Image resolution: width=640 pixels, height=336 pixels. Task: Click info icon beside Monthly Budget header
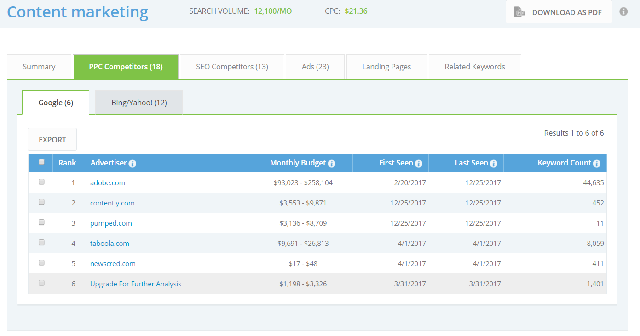[332, 164]
